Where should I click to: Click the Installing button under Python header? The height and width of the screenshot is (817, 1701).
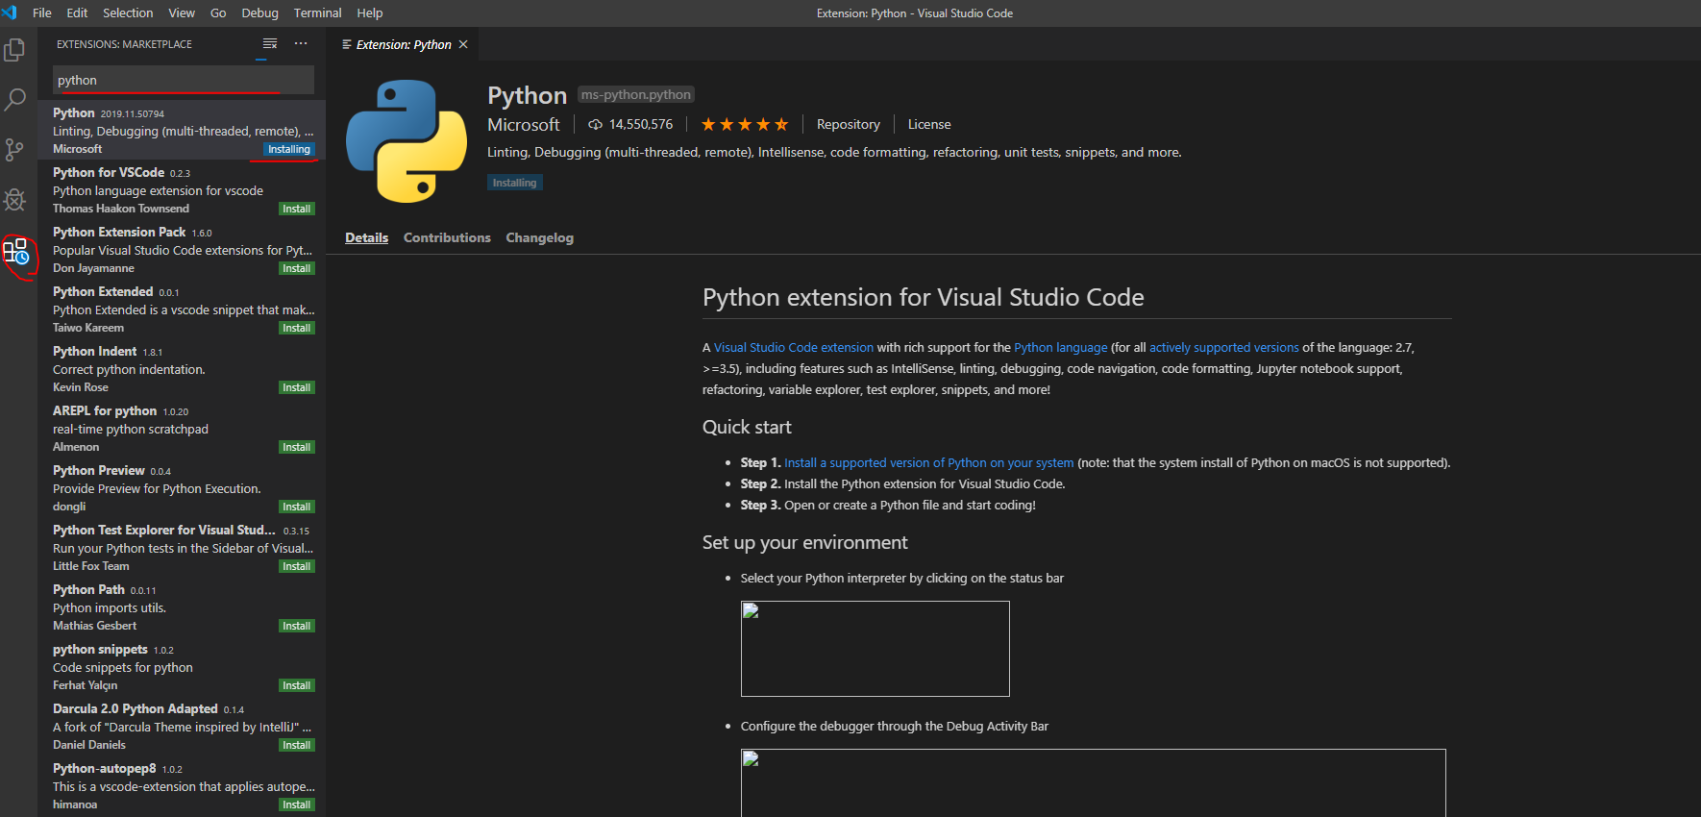515,183
